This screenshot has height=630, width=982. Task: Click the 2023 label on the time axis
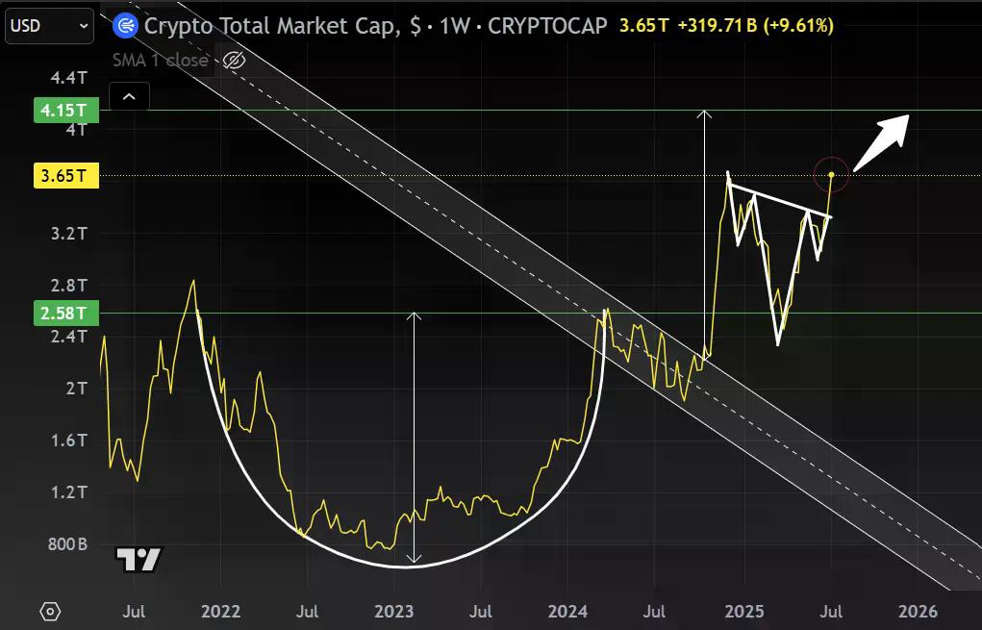394,611
